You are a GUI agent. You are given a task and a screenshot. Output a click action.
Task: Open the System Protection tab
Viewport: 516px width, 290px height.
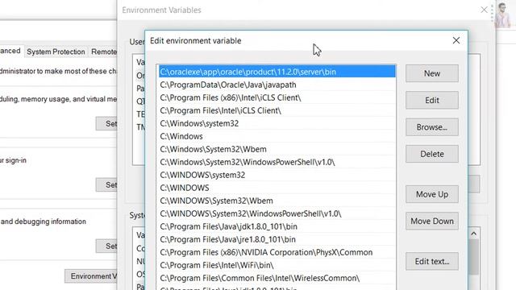56,52
